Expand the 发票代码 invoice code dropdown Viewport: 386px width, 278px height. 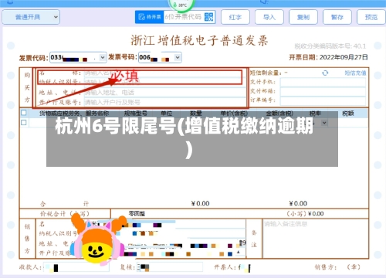click(103, 57)
